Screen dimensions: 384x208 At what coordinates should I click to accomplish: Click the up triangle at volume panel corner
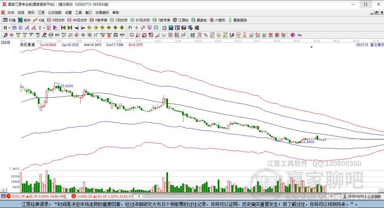[x=3, y=190]
